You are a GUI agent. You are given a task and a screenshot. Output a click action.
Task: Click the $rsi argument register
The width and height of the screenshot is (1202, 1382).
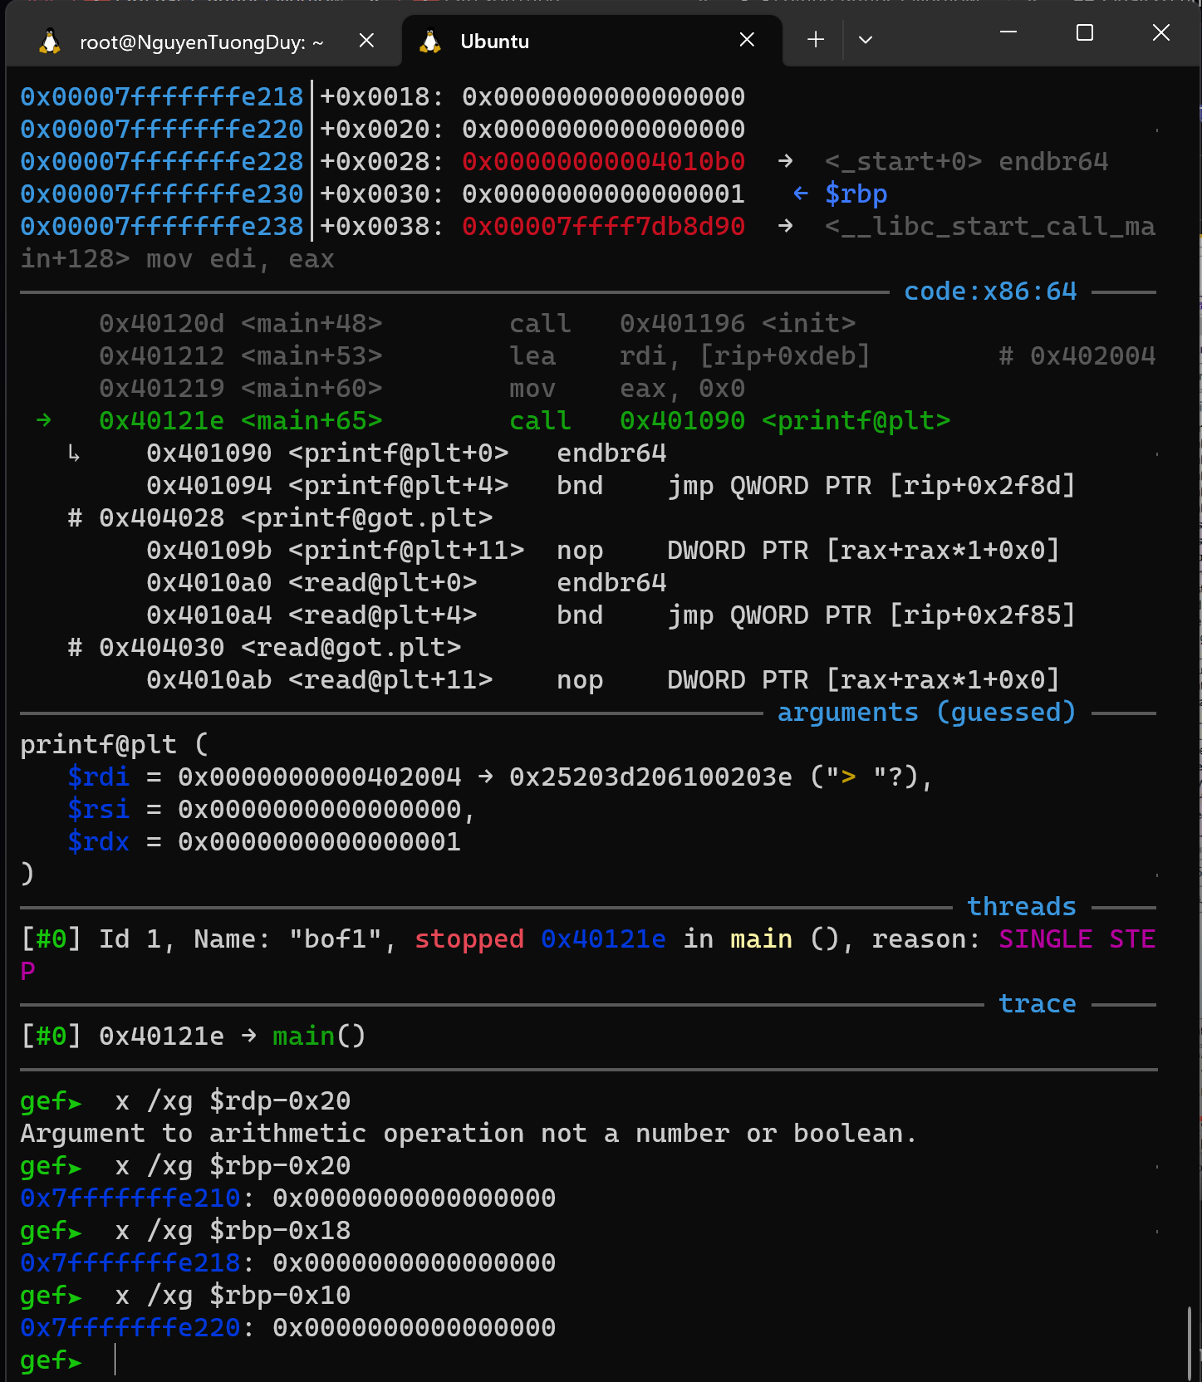click(x=98, y=810)
